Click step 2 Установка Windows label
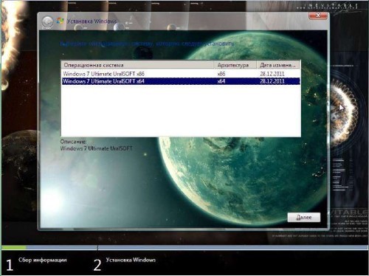Viewport: 369px width, 276px height. coord(131,260)
